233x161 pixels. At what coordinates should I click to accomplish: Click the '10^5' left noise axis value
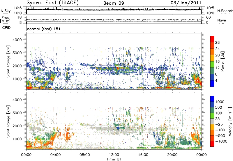(x=18, y=8)
